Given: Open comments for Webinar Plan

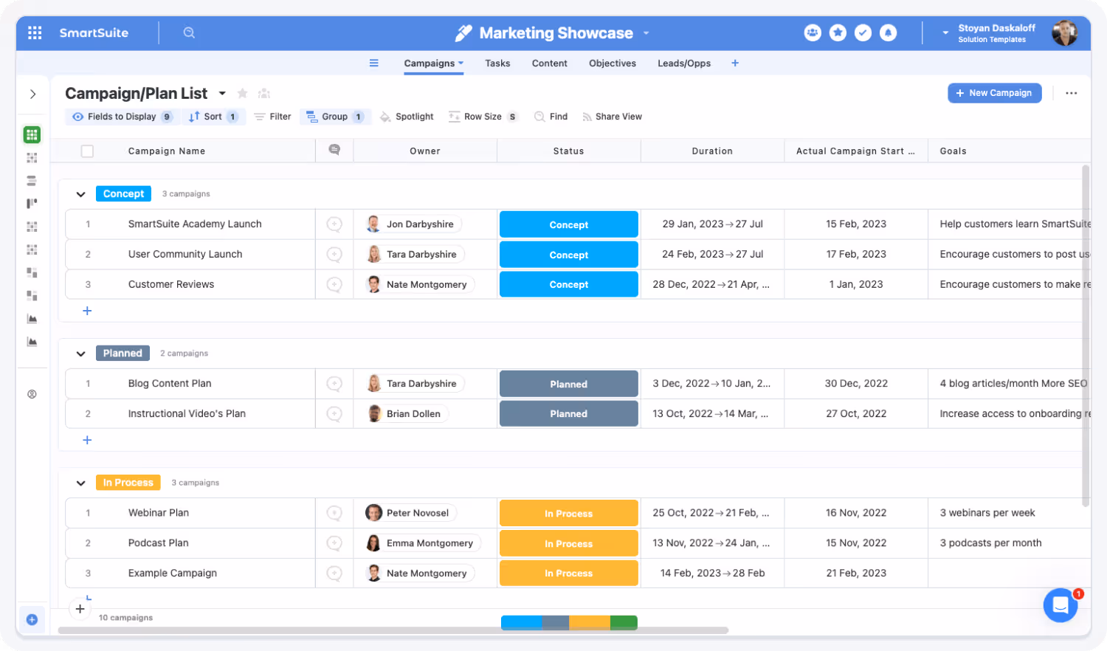Looking at the screenshot, I should click(334, 513).
